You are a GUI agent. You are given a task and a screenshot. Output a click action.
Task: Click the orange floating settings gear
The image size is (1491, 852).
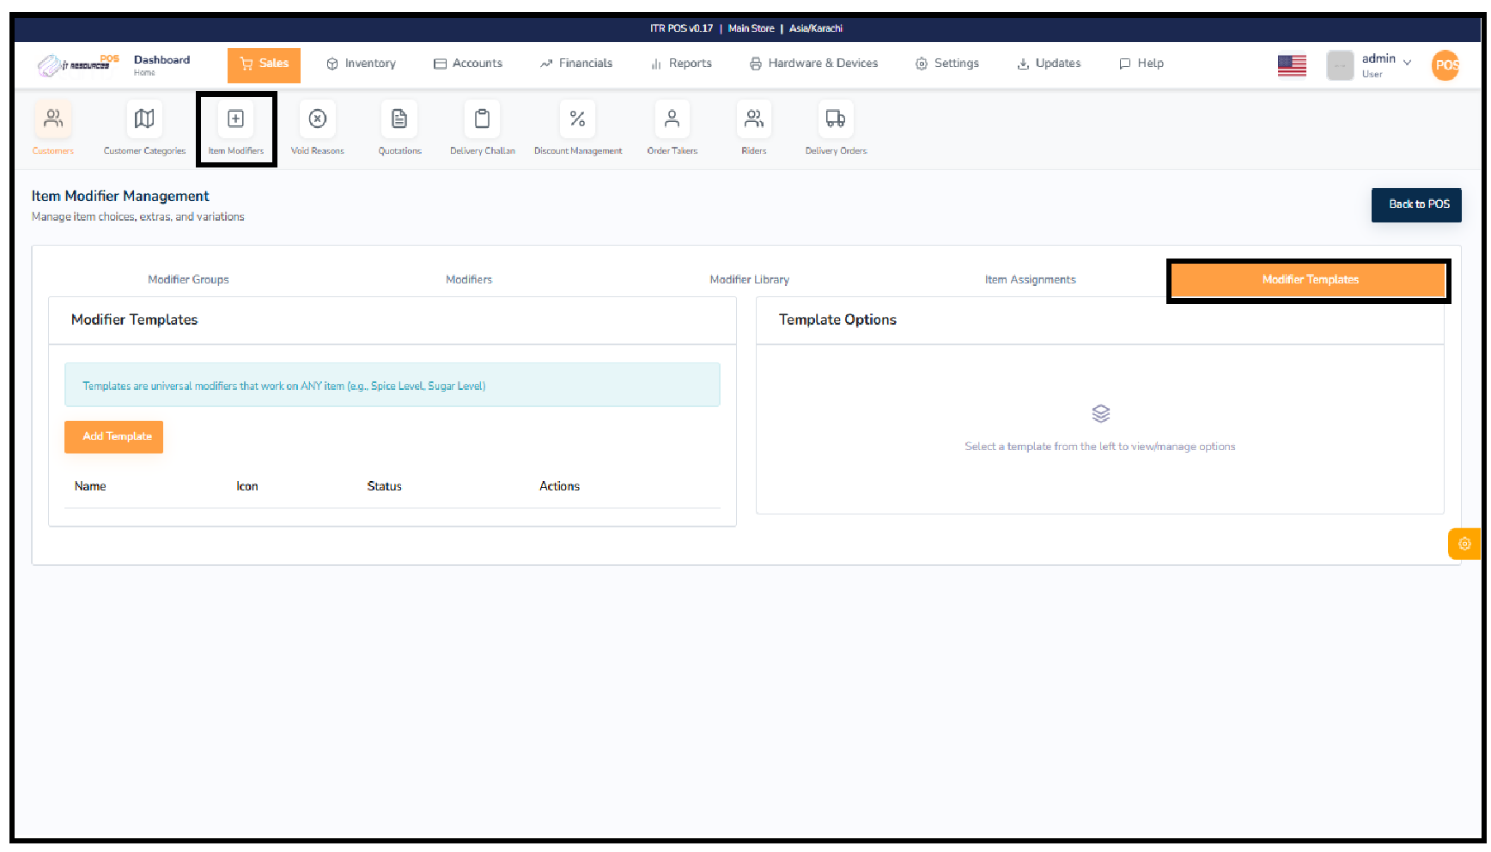pos(1464,544)
